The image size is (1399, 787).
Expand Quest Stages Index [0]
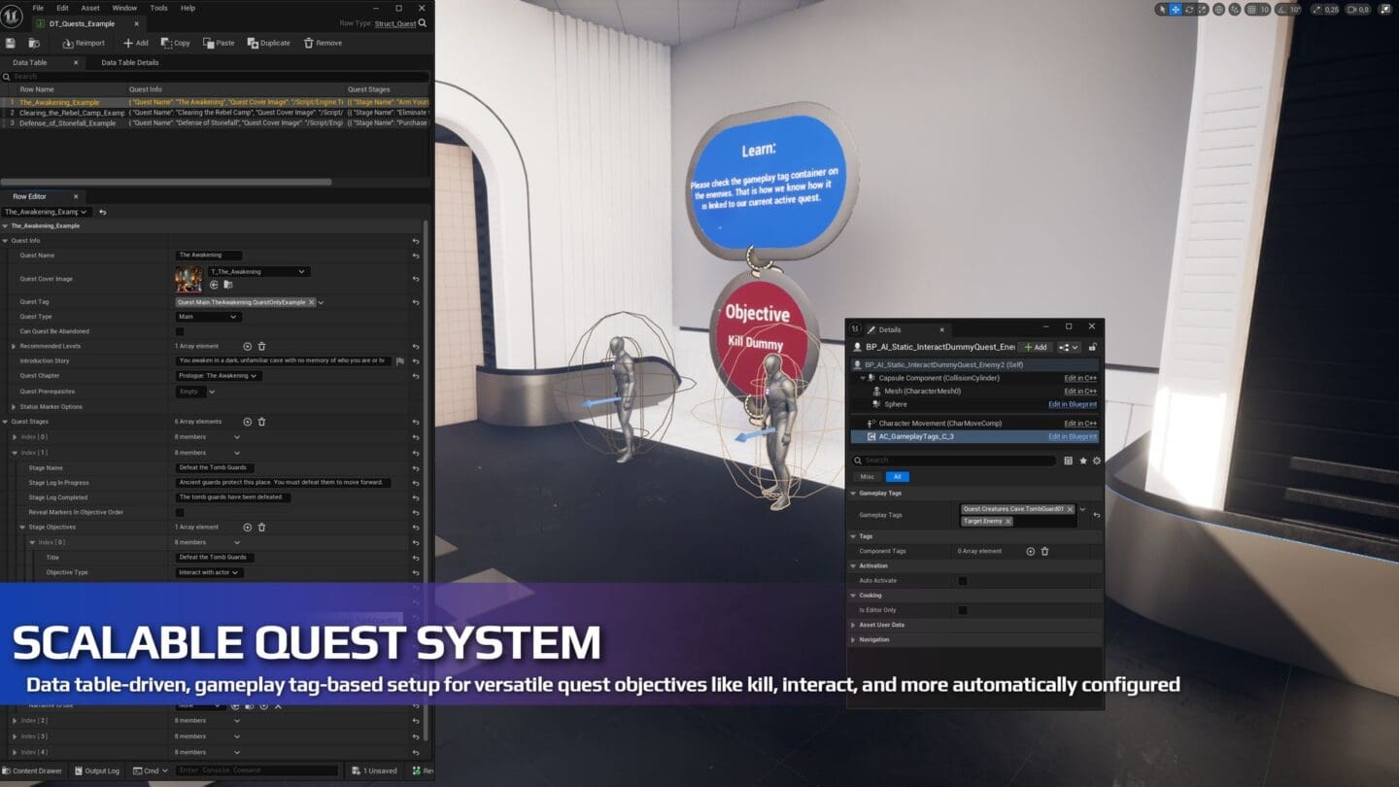click(14, 437)
